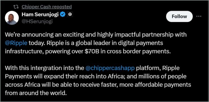Open Ham Serunjogi's profile picture
This screenshot has width=209, height=102.
[12, 18]
